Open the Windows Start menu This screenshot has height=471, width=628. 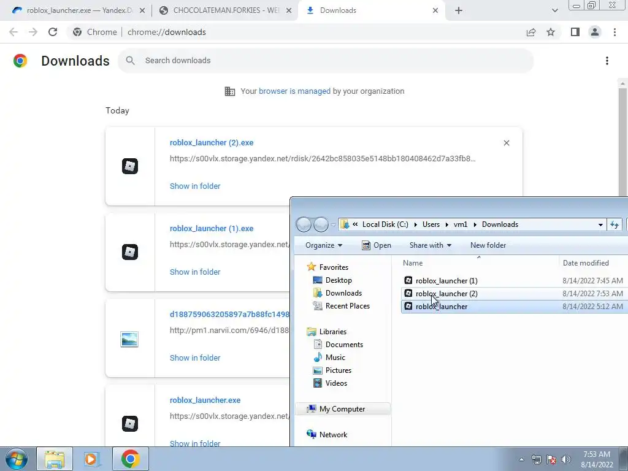point(16,459)
